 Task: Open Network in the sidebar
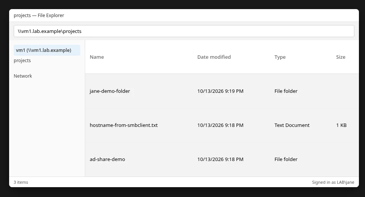coord(23,76)
